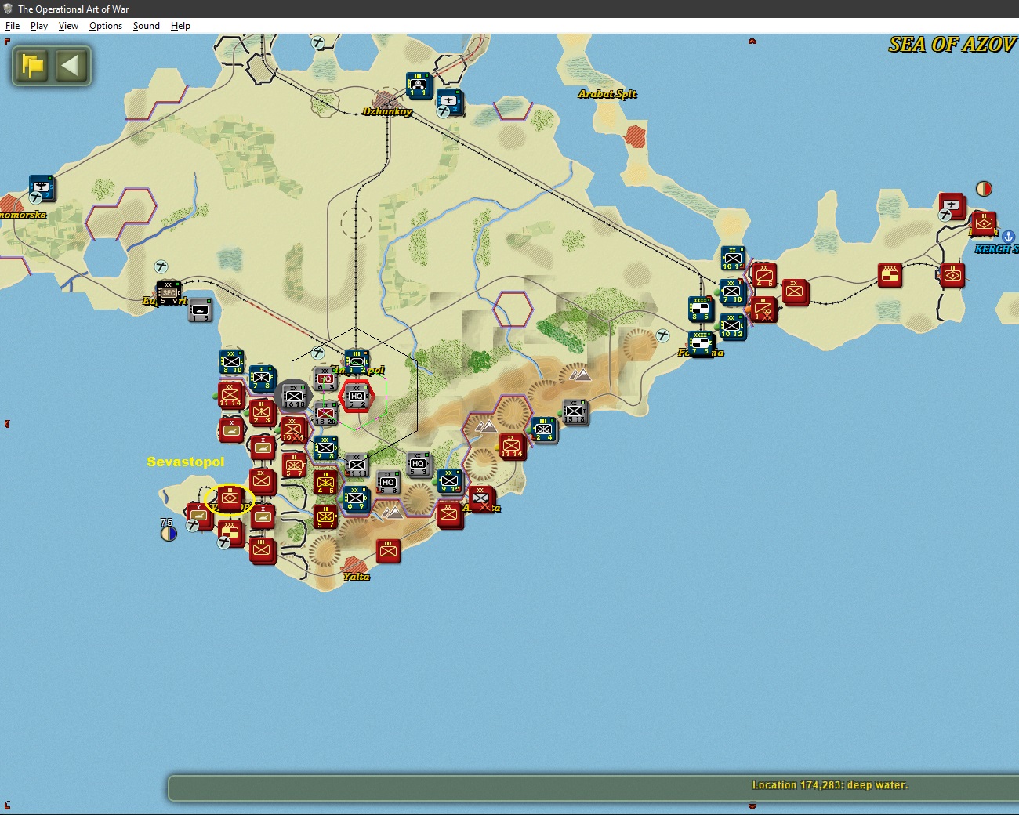Open the Help menu
Screen dimensions: 1019x815
(x=180, y=26)
